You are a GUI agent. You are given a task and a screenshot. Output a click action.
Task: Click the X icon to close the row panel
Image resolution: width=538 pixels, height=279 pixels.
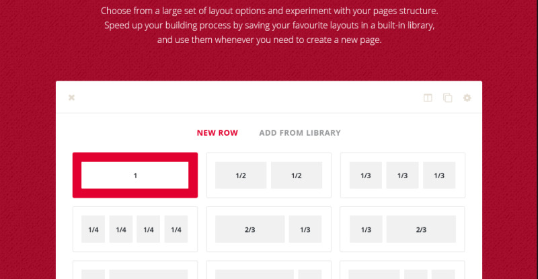click(71, 97)
